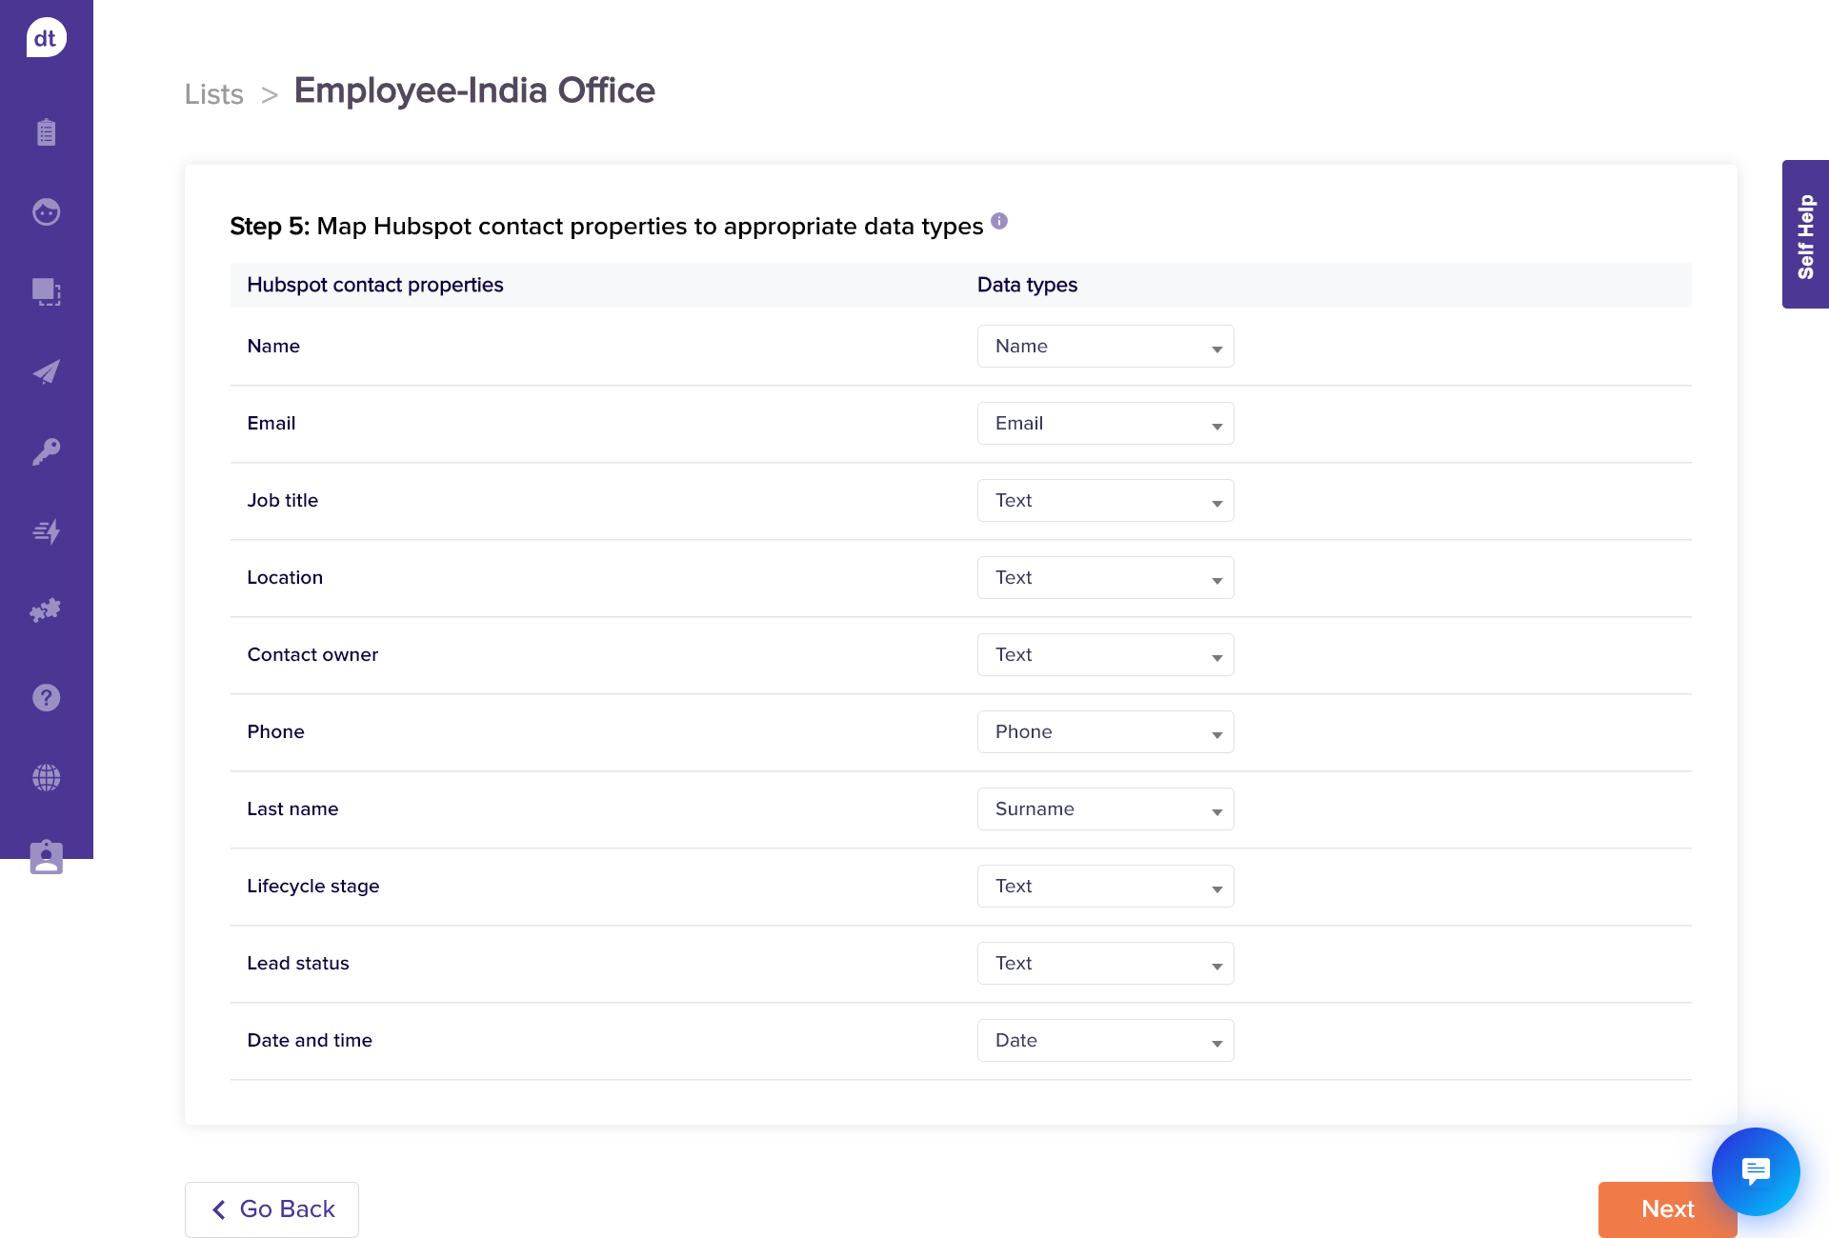Screen dimensions: 1829x1238
Task: Click the paper plane send icon
Action: coord(46,371)
